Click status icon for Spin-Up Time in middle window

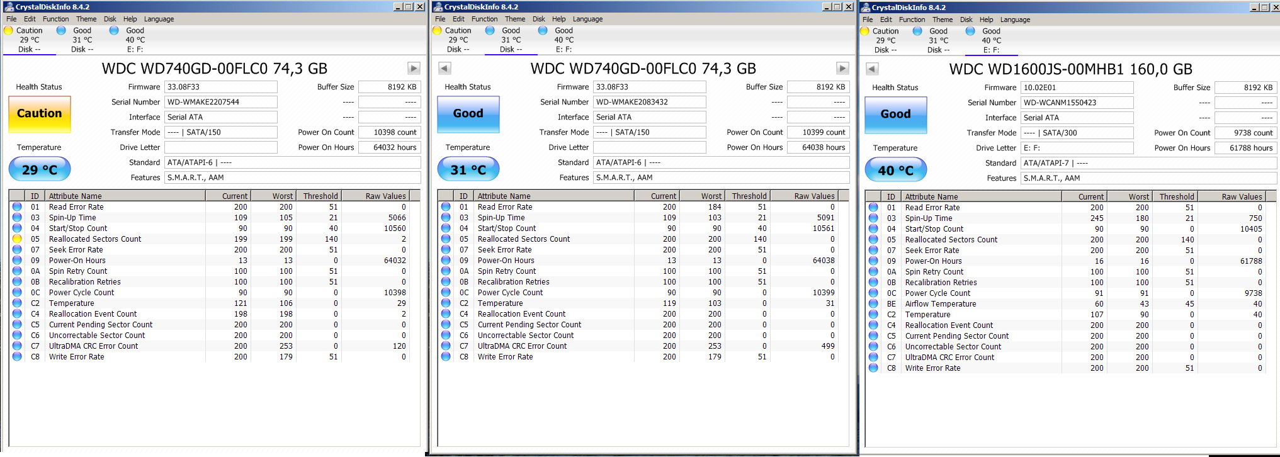(446, 217)
